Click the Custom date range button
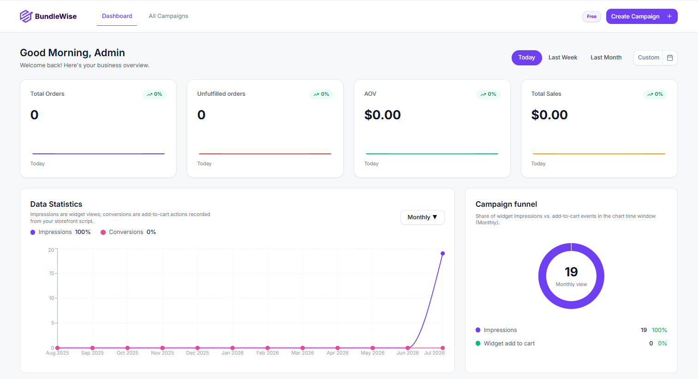 [649, 58]
